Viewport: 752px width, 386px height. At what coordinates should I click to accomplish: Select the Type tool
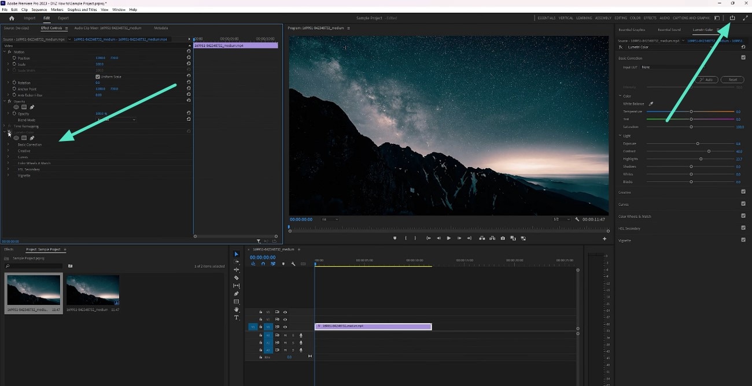[237, 317]
